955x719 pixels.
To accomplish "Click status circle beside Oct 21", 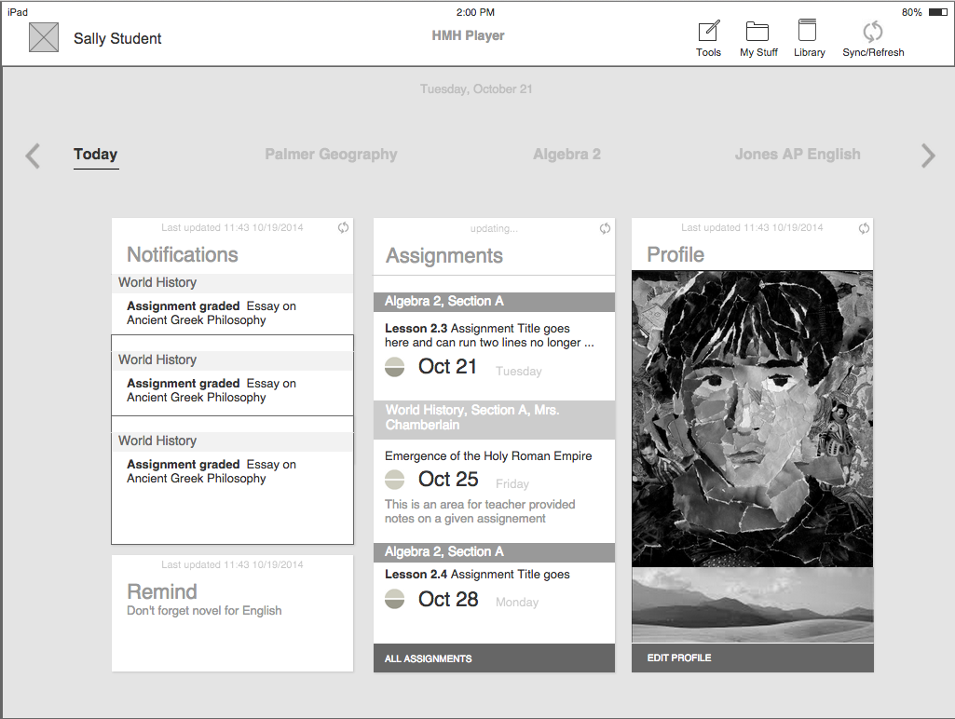I will click(x=395, y=367).
